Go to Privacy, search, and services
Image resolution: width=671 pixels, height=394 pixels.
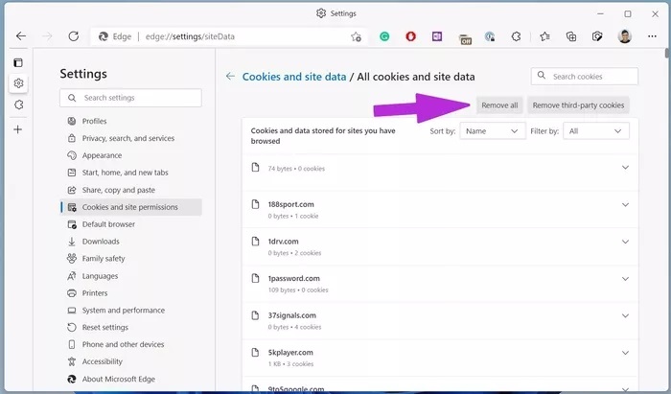128,138
